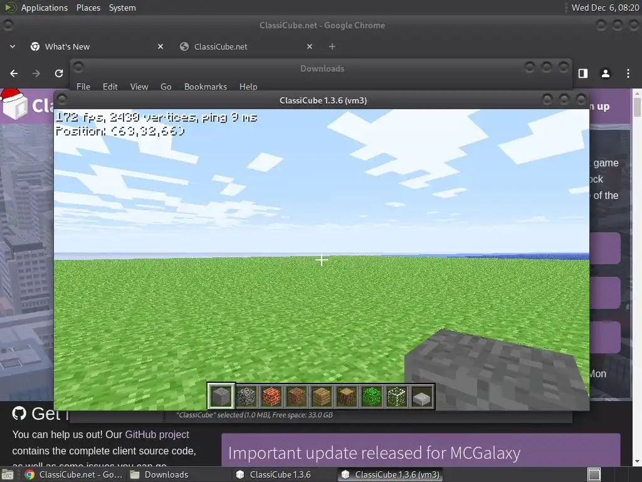
Task: Click show desktop icon in bottom panel
Action: pyautogui.click(x=8, y=475)
